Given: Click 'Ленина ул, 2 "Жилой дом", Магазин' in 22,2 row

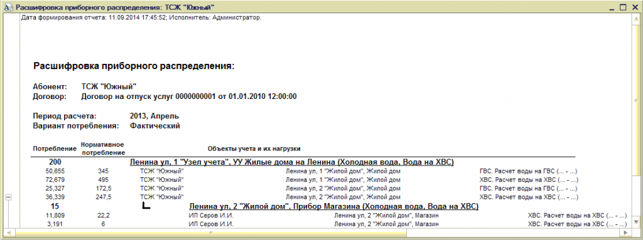Looking at the screenshot, I should [x=387, y=215].
